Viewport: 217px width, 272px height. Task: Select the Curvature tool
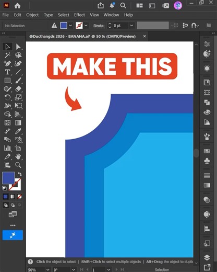18,63
